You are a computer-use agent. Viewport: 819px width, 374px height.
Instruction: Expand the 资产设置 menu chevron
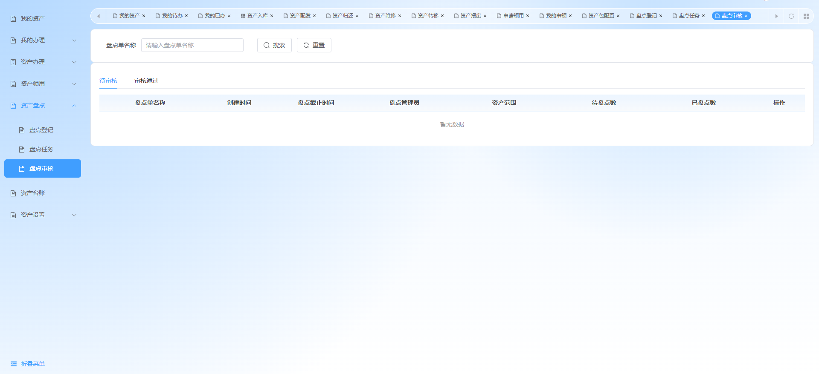coord(74,215)
